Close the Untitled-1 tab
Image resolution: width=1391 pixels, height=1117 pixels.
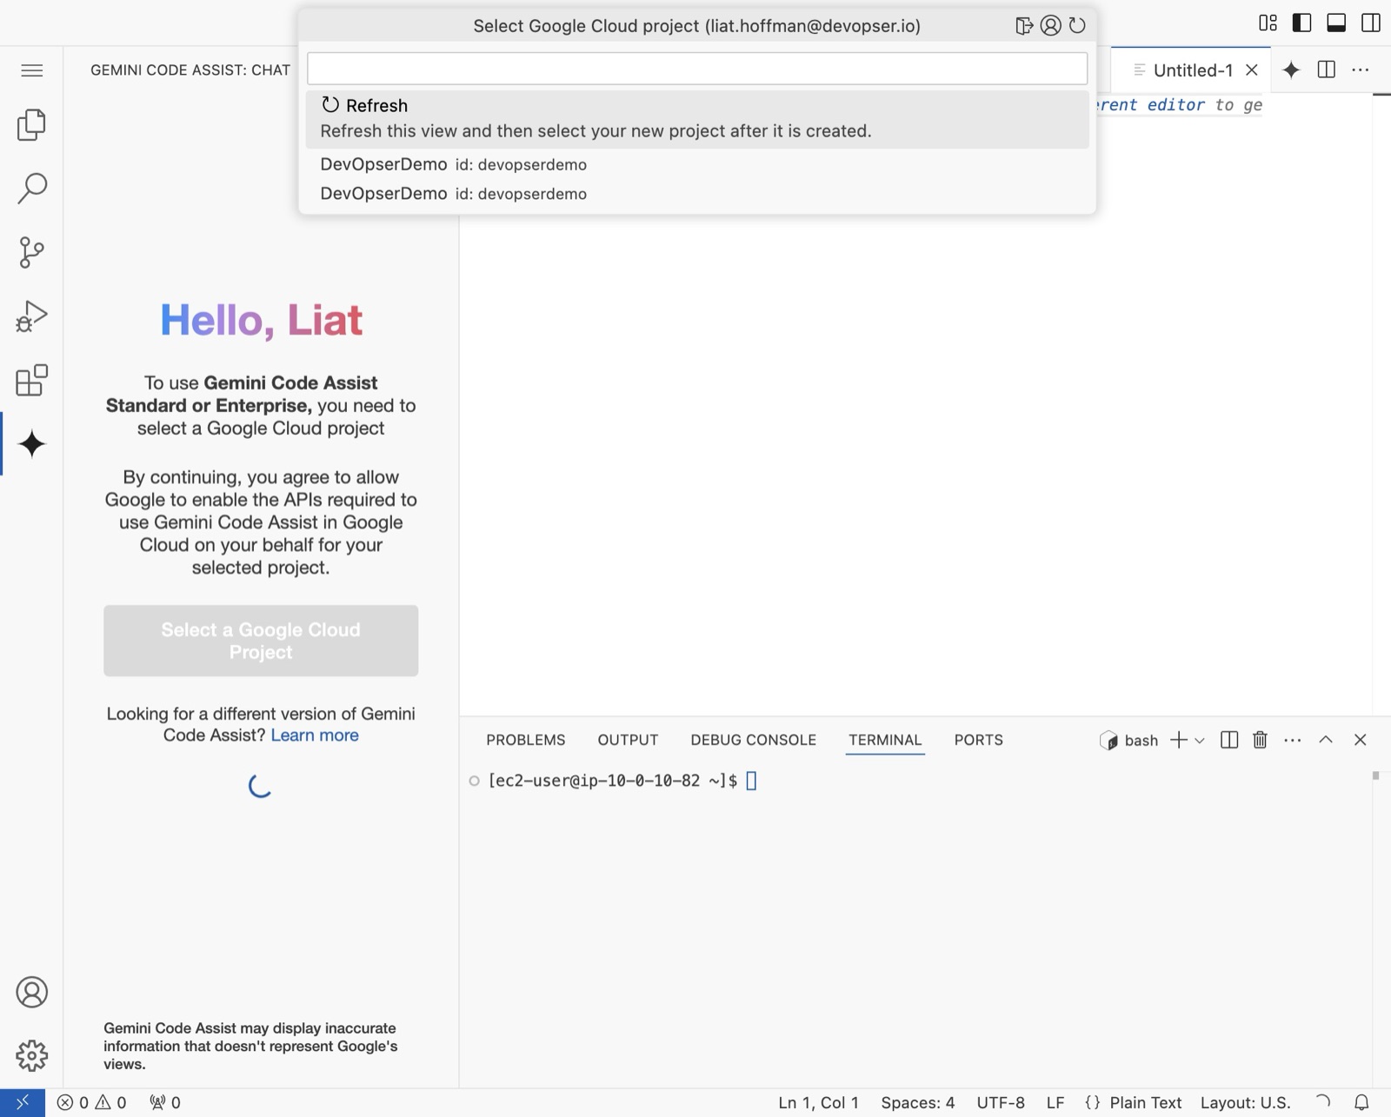click(x=1252, y=70)
